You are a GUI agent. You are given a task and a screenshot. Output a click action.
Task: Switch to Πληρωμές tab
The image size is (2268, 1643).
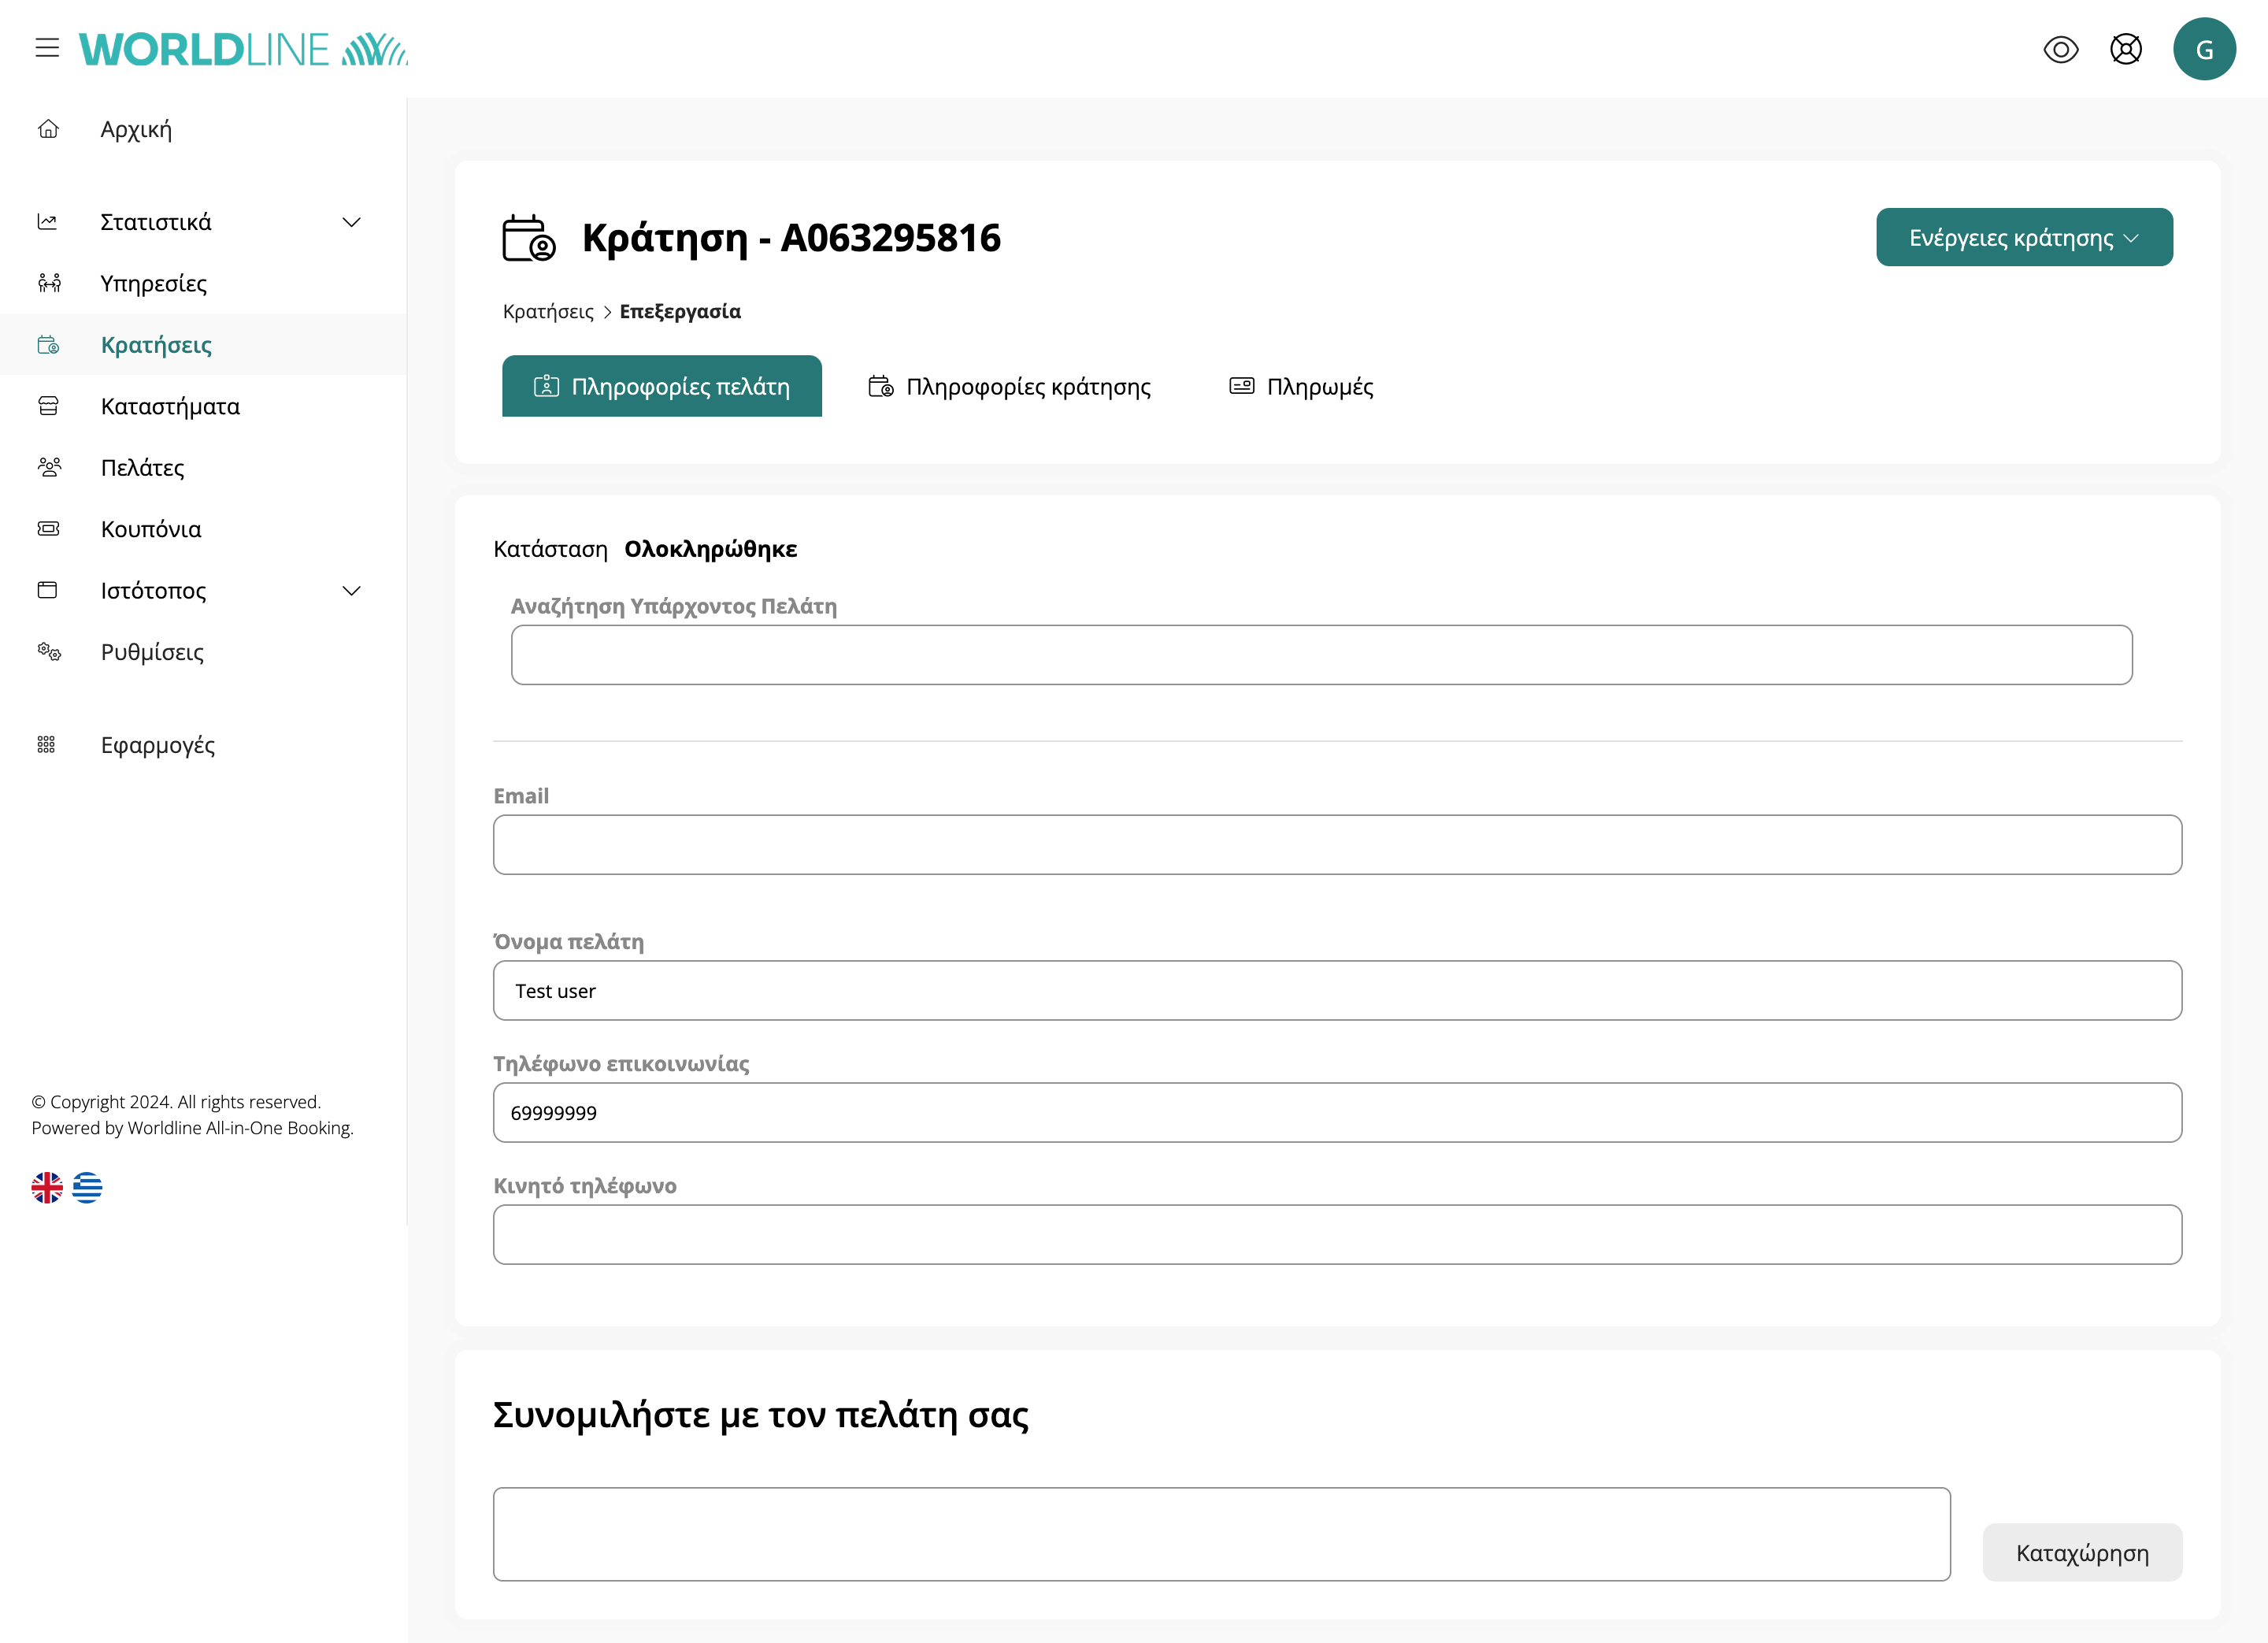pyautogui.click(x=1300, y=387)
